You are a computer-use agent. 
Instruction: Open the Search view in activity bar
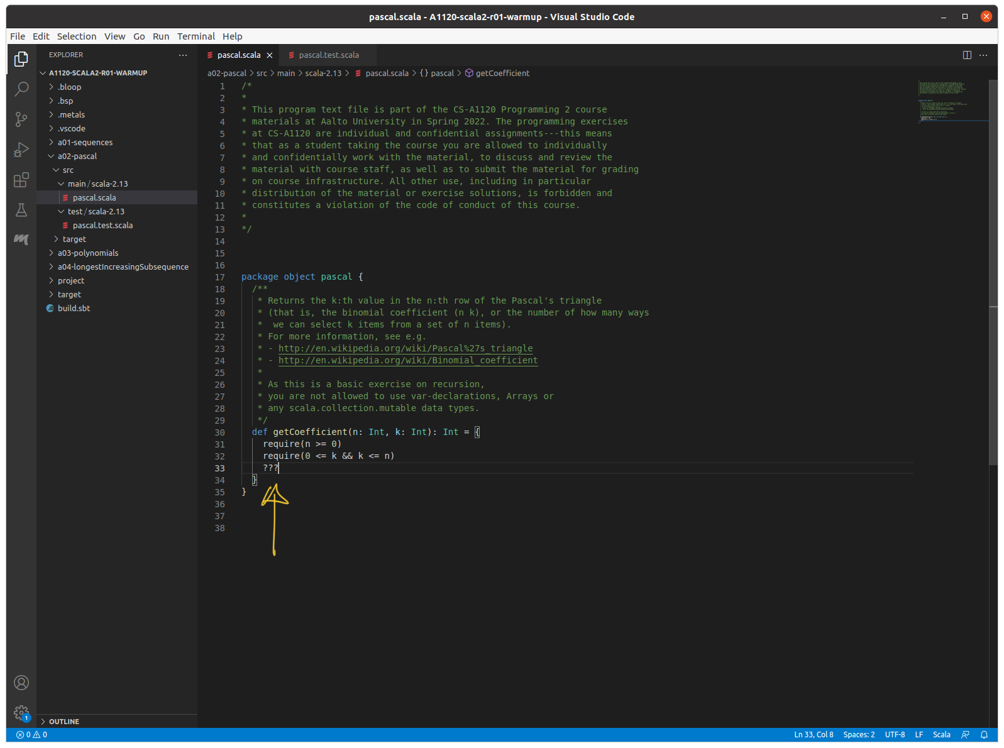click(x=21, y=89)
